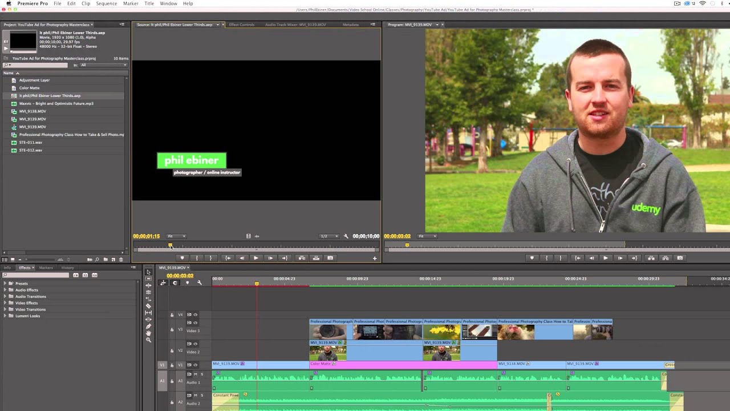Screen dimensions: 730x411
Task: Open button editor plus in Source monitor
Action: click(375, 259)
